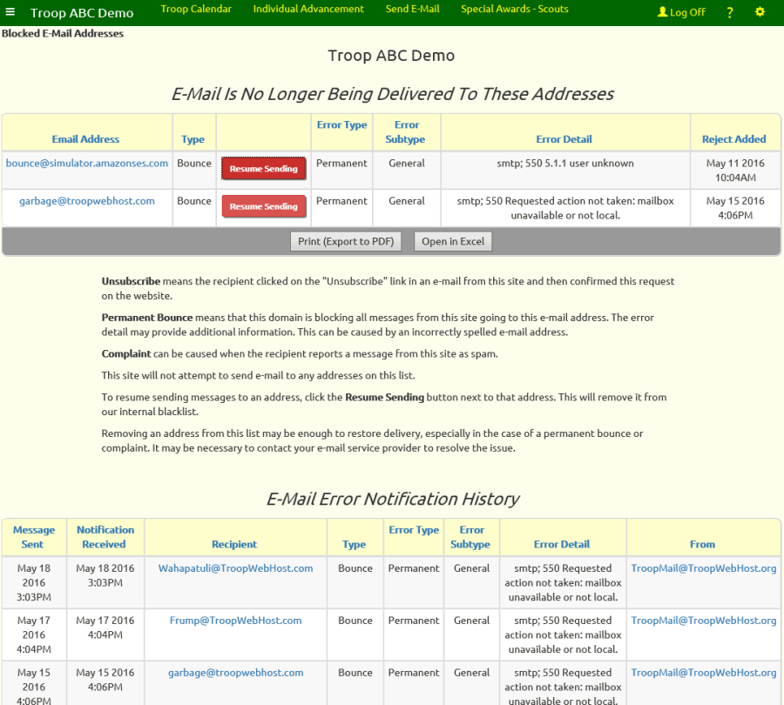Click the Open in Excel button
The height and width of the screenshot is (705, 784).
[x=453, y=241]
